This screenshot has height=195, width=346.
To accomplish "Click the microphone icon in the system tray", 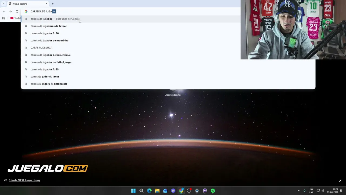I will pyautogui.click(x=305, y=191).
